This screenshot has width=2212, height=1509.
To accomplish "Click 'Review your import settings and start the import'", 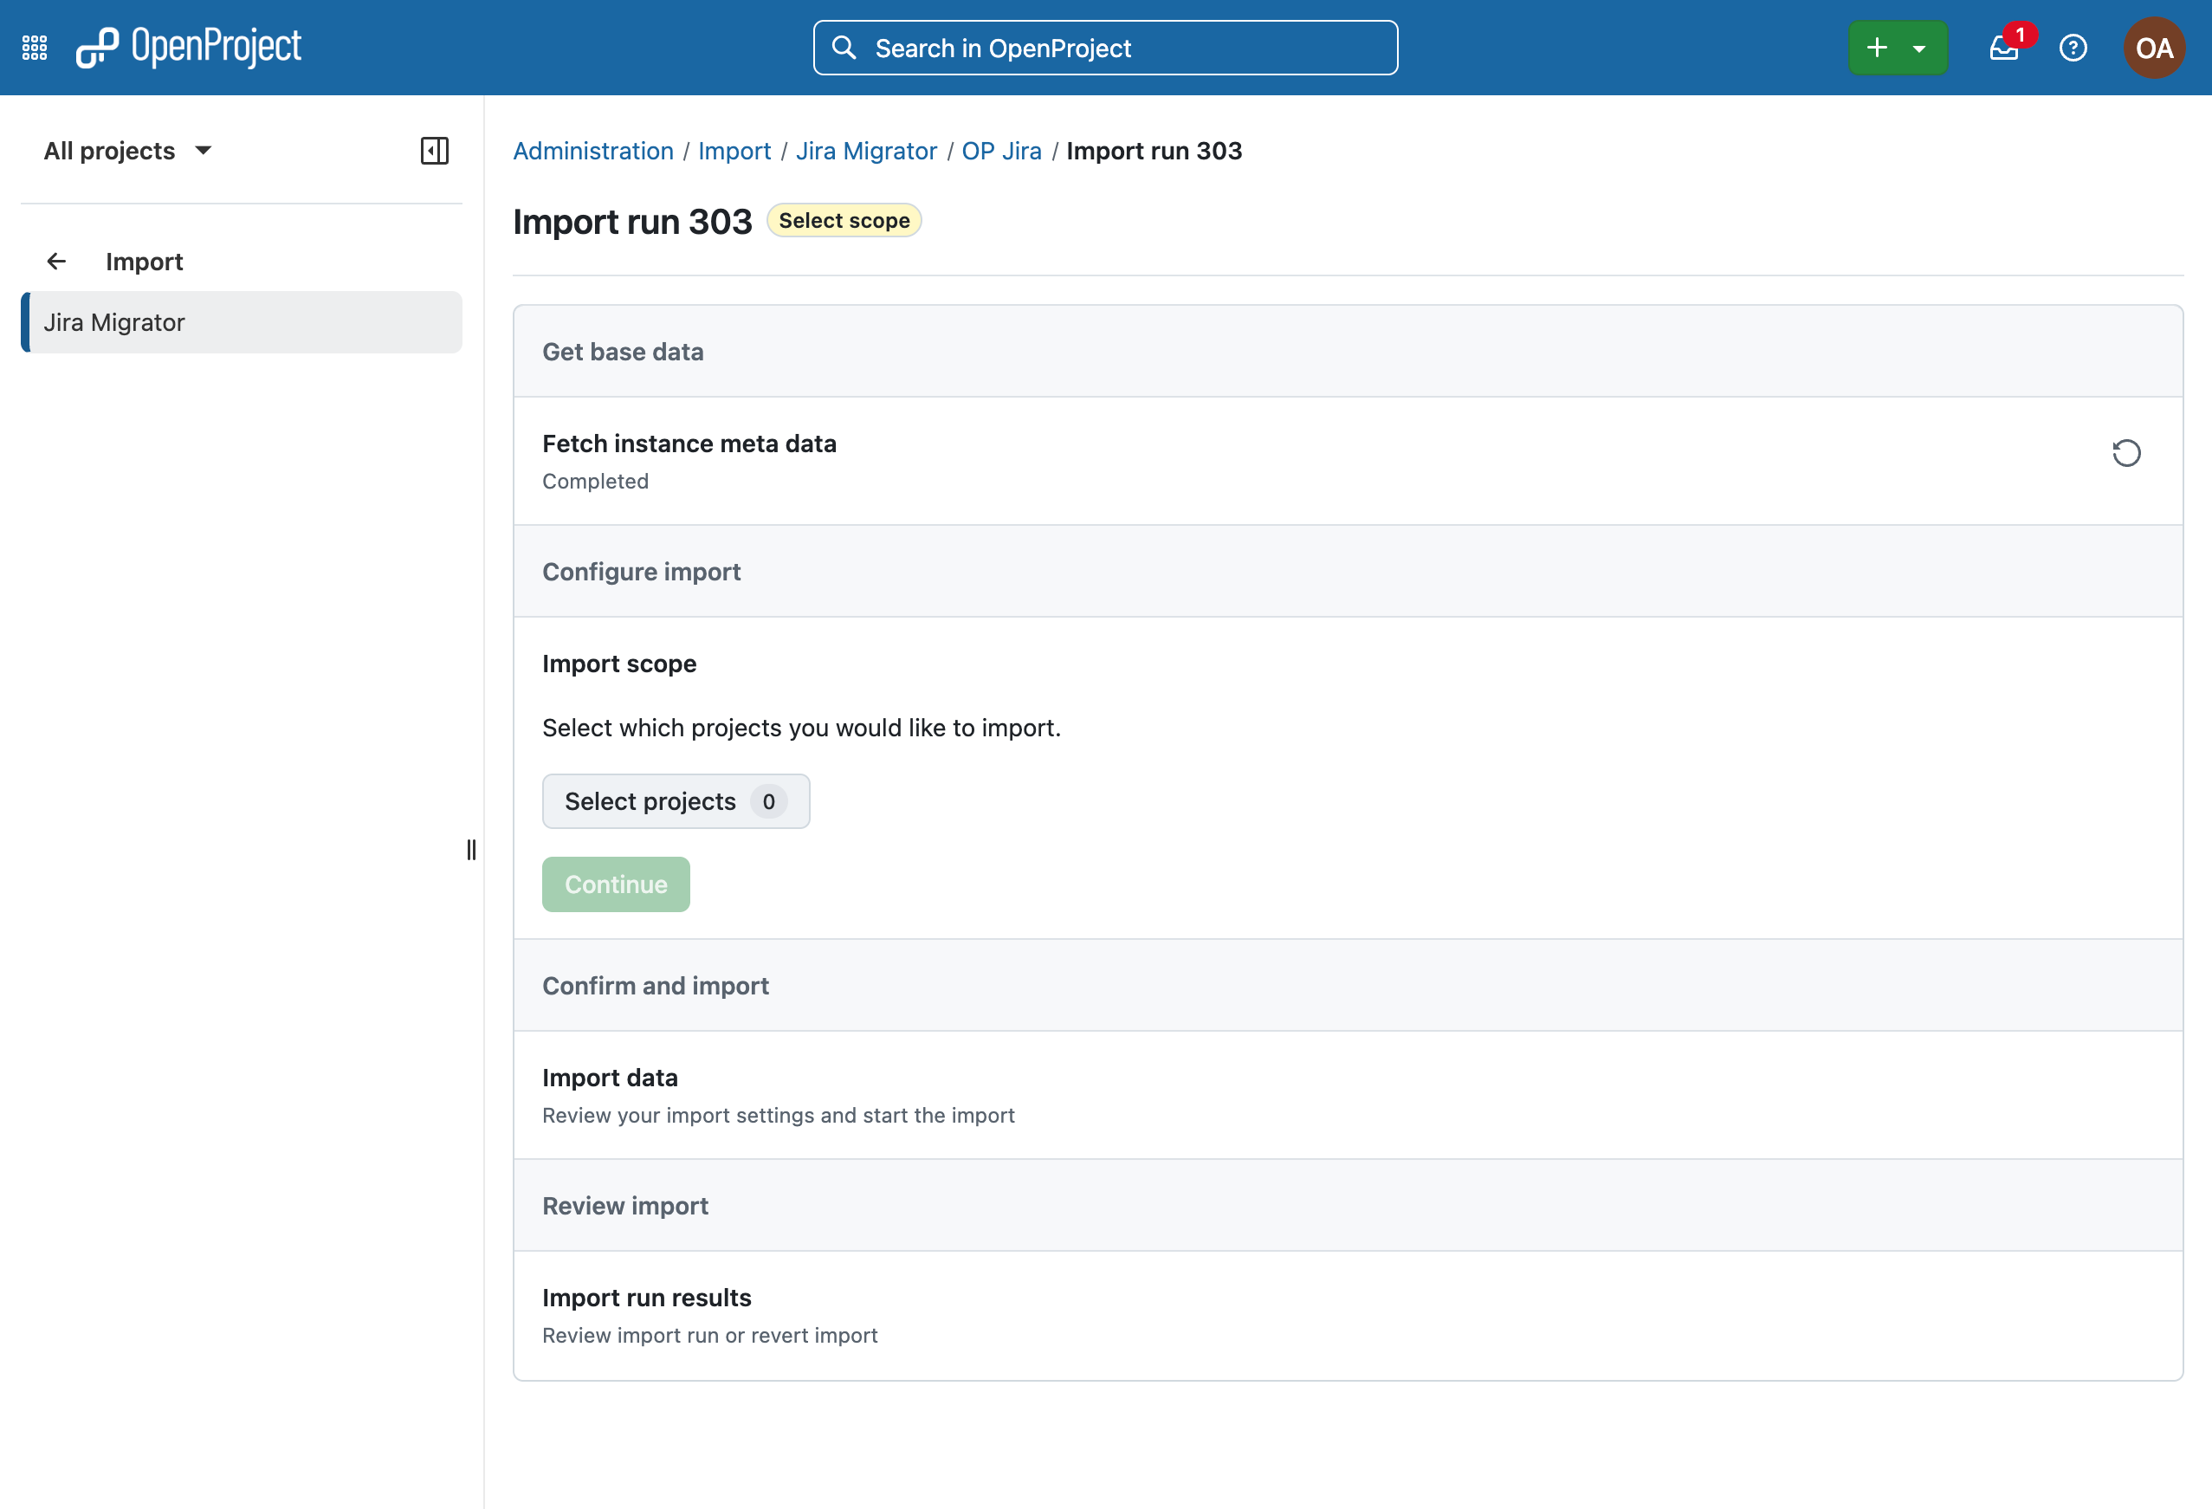I will [779, 1115].
